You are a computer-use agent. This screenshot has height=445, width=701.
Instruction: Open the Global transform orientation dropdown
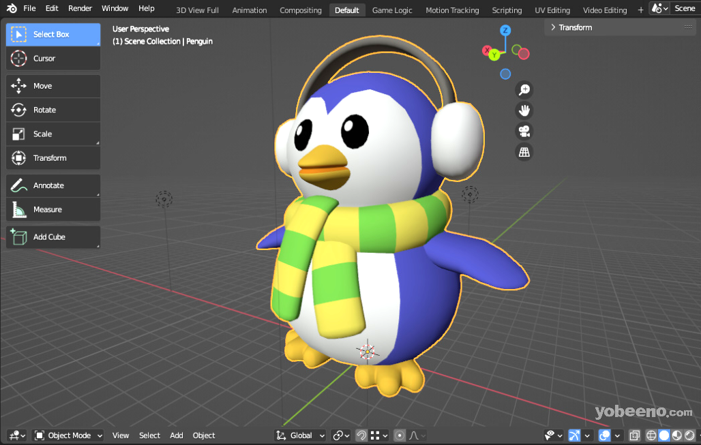[x=301, y=435]
